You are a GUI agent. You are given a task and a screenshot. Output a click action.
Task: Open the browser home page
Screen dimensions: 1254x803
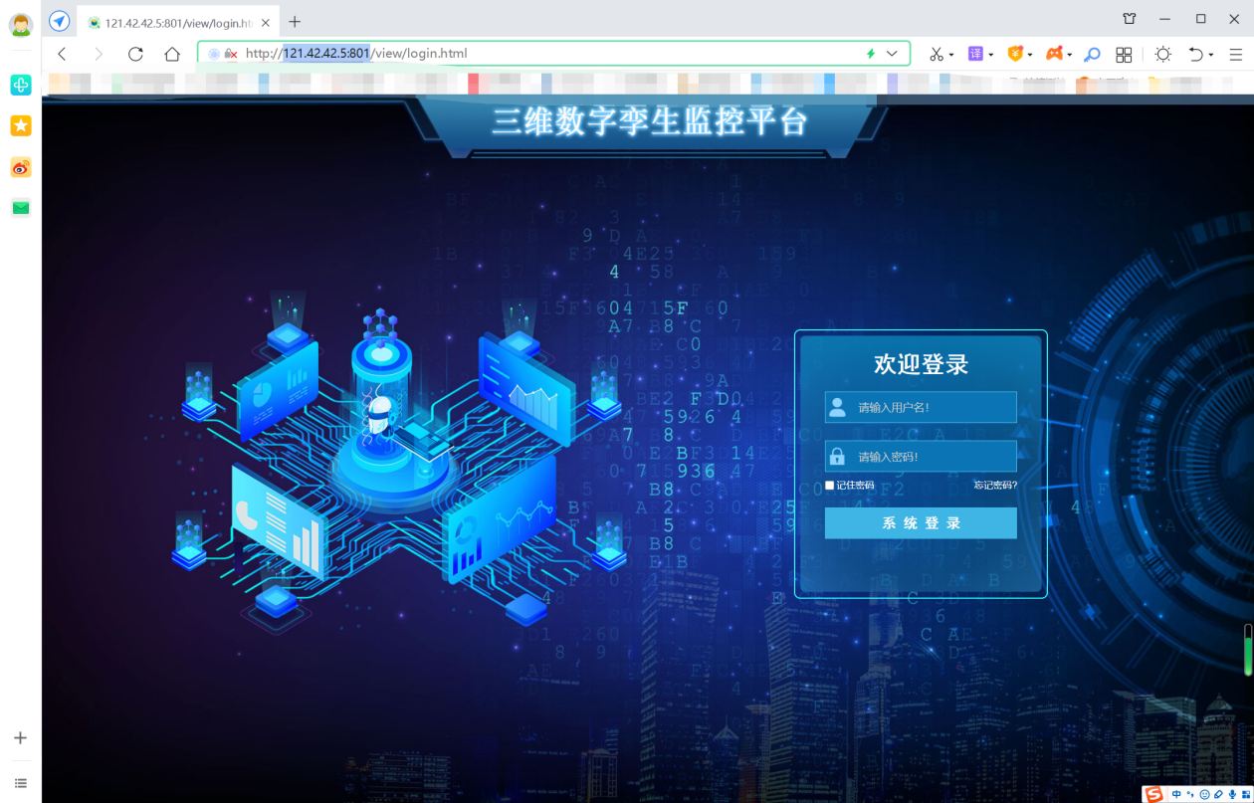click(x=172, y=54)
